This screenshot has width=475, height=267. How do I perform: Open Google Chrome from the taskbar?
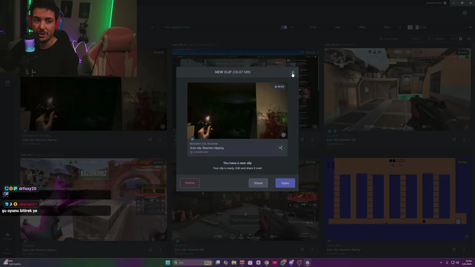click(x=266, y=263)
